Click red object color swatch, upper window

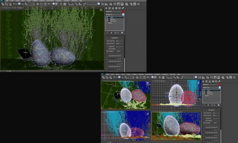(123, 12)
